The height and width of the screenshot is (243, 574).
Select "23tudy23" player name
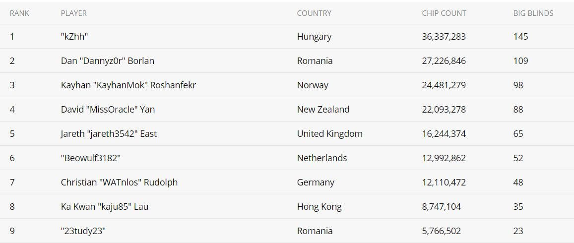coord(83,231)
